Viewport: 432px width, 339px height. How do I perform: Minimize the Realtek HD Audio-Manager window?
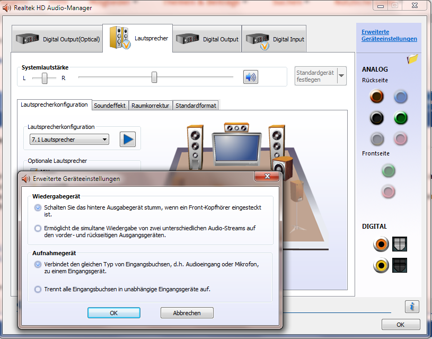(381, 6)
